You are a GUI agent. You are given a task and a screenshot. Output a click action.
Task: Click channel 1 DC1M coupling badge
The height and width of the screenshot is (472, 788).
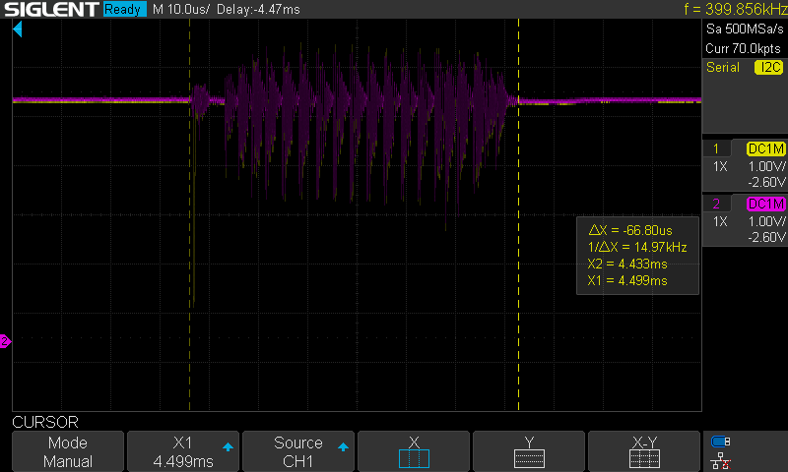[766, 148]
